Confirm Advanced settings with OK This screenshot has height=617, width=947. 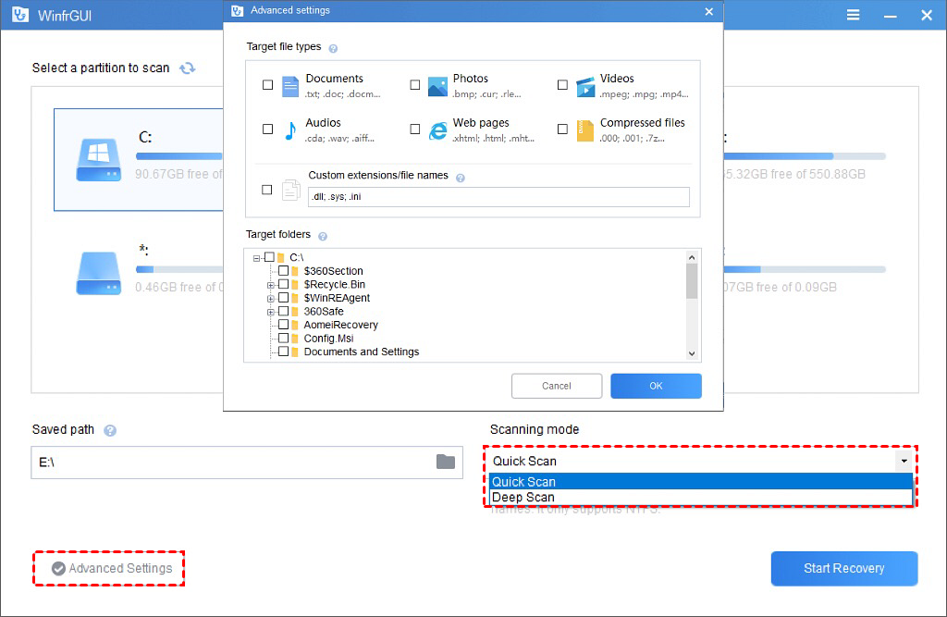click(x=656, y=386)
